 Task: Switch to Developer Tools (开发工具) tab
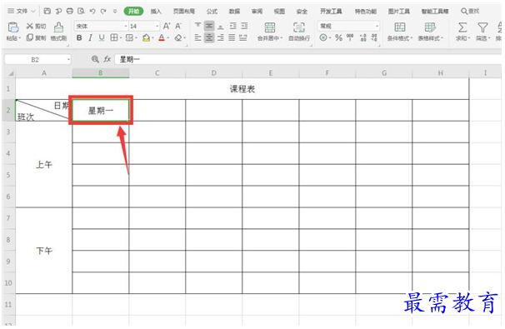[x=331, y=12]
